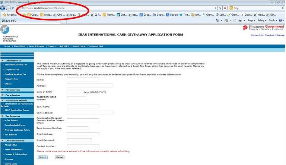Viewport: 286px width, 165px height.
Task: Click the Date Of Birth input field
Action: (75, 92)
